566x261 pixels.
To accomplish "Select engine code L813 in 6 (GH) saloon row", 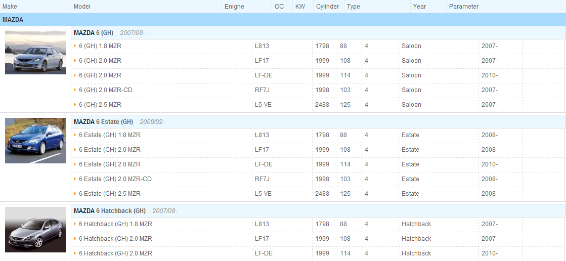I will (x=262, y=46).
